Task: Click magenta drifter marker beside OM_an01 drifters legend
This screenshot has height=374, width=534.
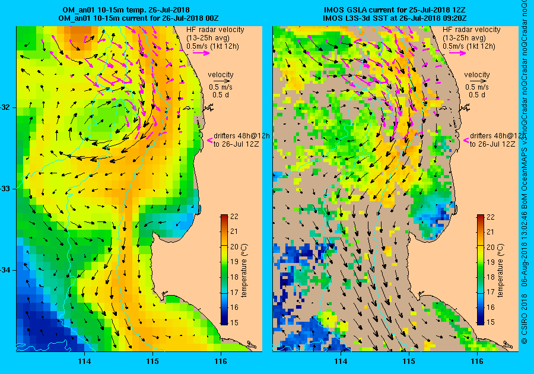Action: (210, 140)
